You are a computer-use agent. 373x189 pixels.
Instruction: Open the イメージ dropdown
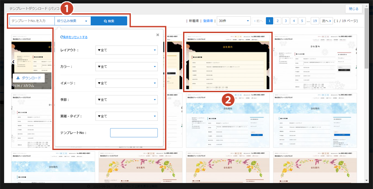pos(126,83)
